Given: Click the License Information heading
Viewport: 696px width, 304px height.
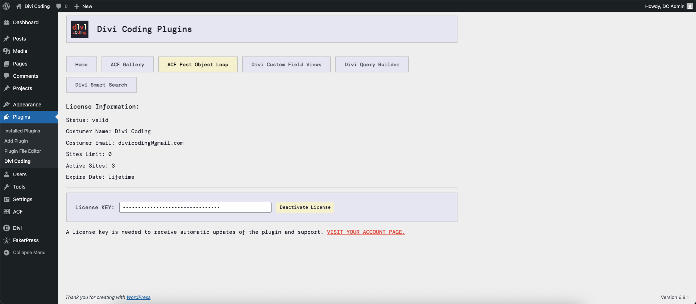Looking at the screenshot, I should tap(103, 106).
